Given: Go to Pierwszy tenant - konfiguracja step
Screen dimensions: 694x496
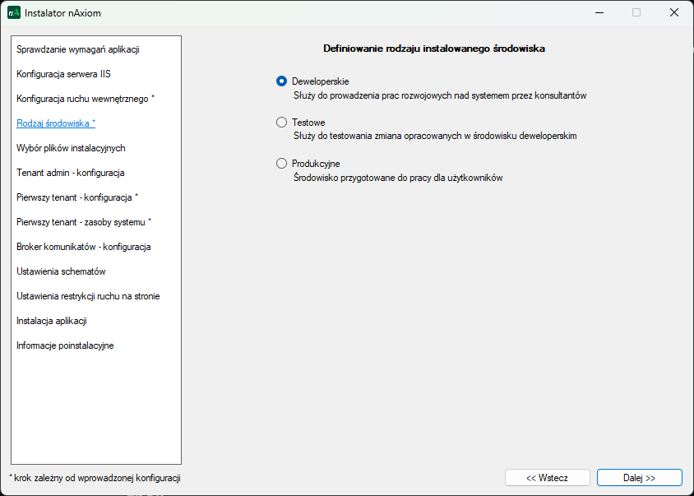Looking at the screenshot, I should coord(77,197).
